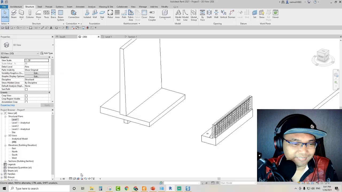Click the ViewCube FRONT face
The image size is (342, 192).
(x=321, y=57)
